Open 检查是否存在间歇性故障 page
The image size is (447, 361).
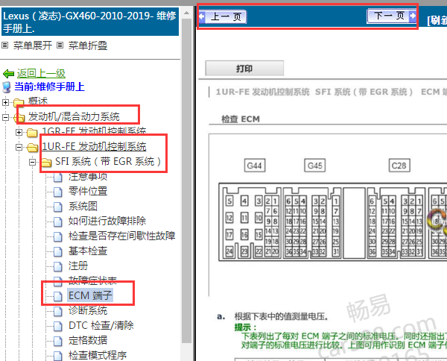click(121, 236)
